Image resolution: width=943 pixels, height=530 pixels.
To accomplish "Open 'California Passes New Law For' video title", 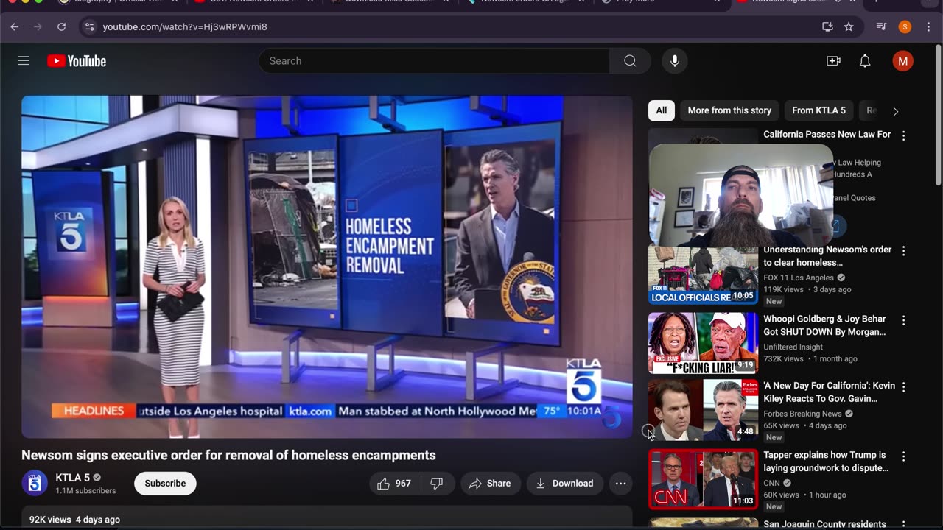I will [x=827, y=135].
